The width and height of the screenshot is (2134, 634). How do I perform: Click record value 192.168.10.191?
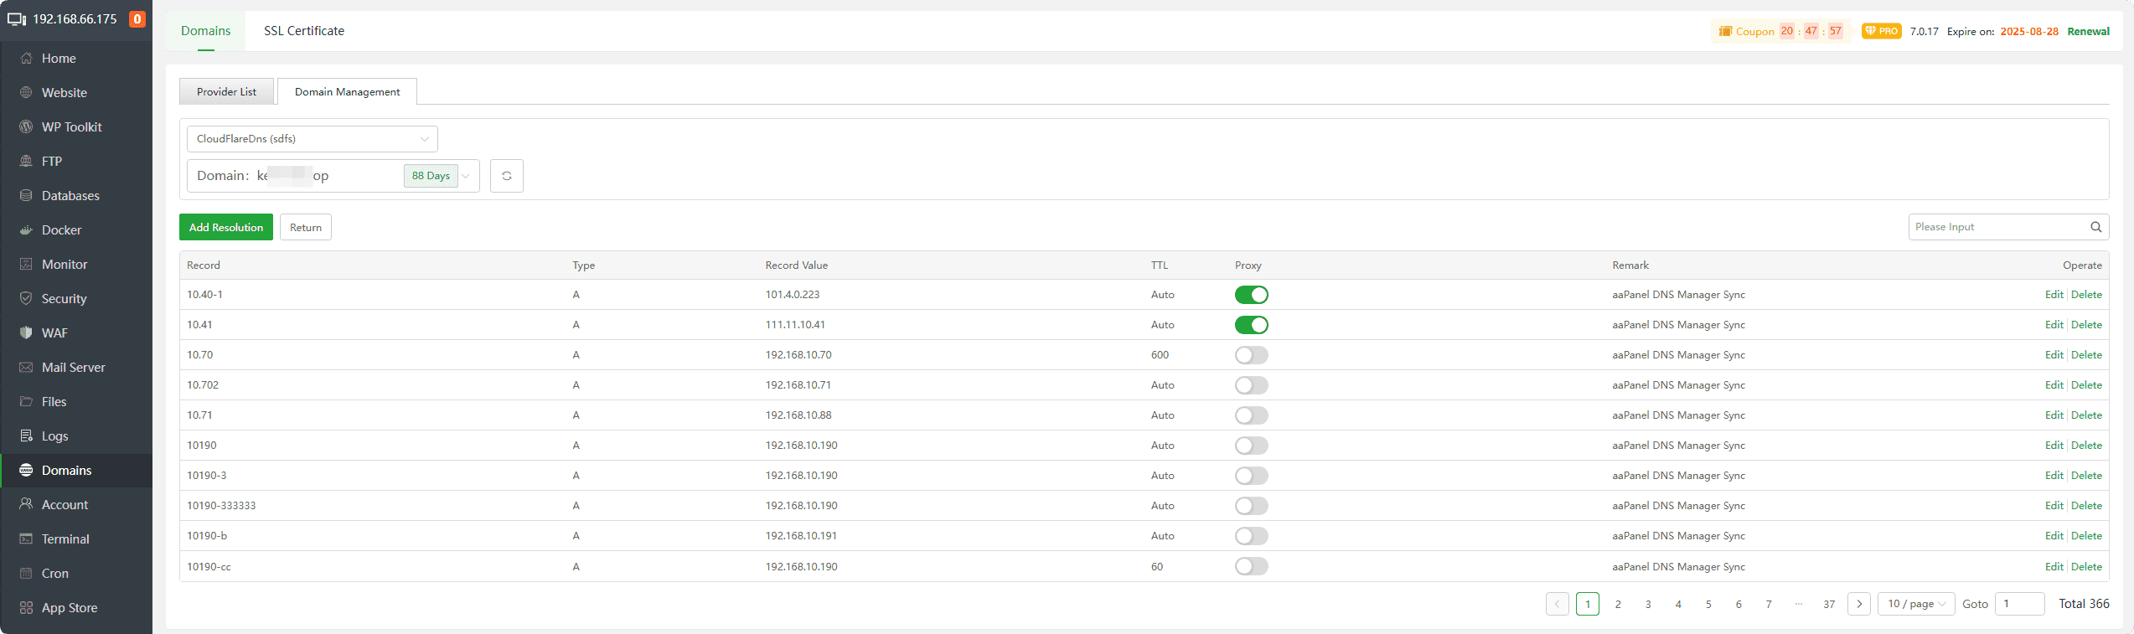coord(801,536)
